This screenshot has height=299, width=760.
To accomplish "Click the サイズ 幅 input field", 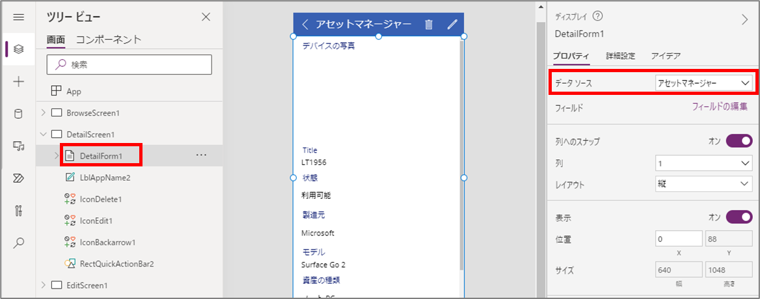I will [679, 270].
